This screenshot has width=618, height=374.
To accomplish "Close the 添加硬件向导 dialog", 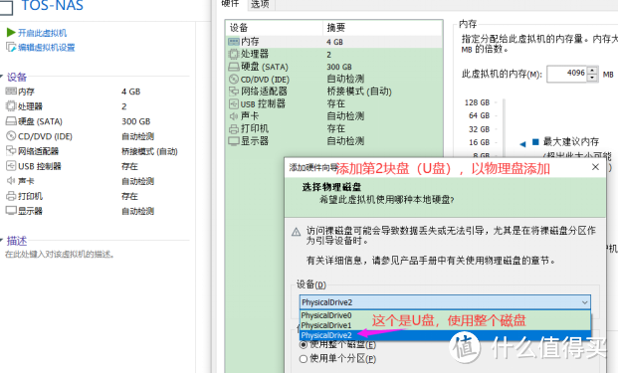I will pos(595,167).
